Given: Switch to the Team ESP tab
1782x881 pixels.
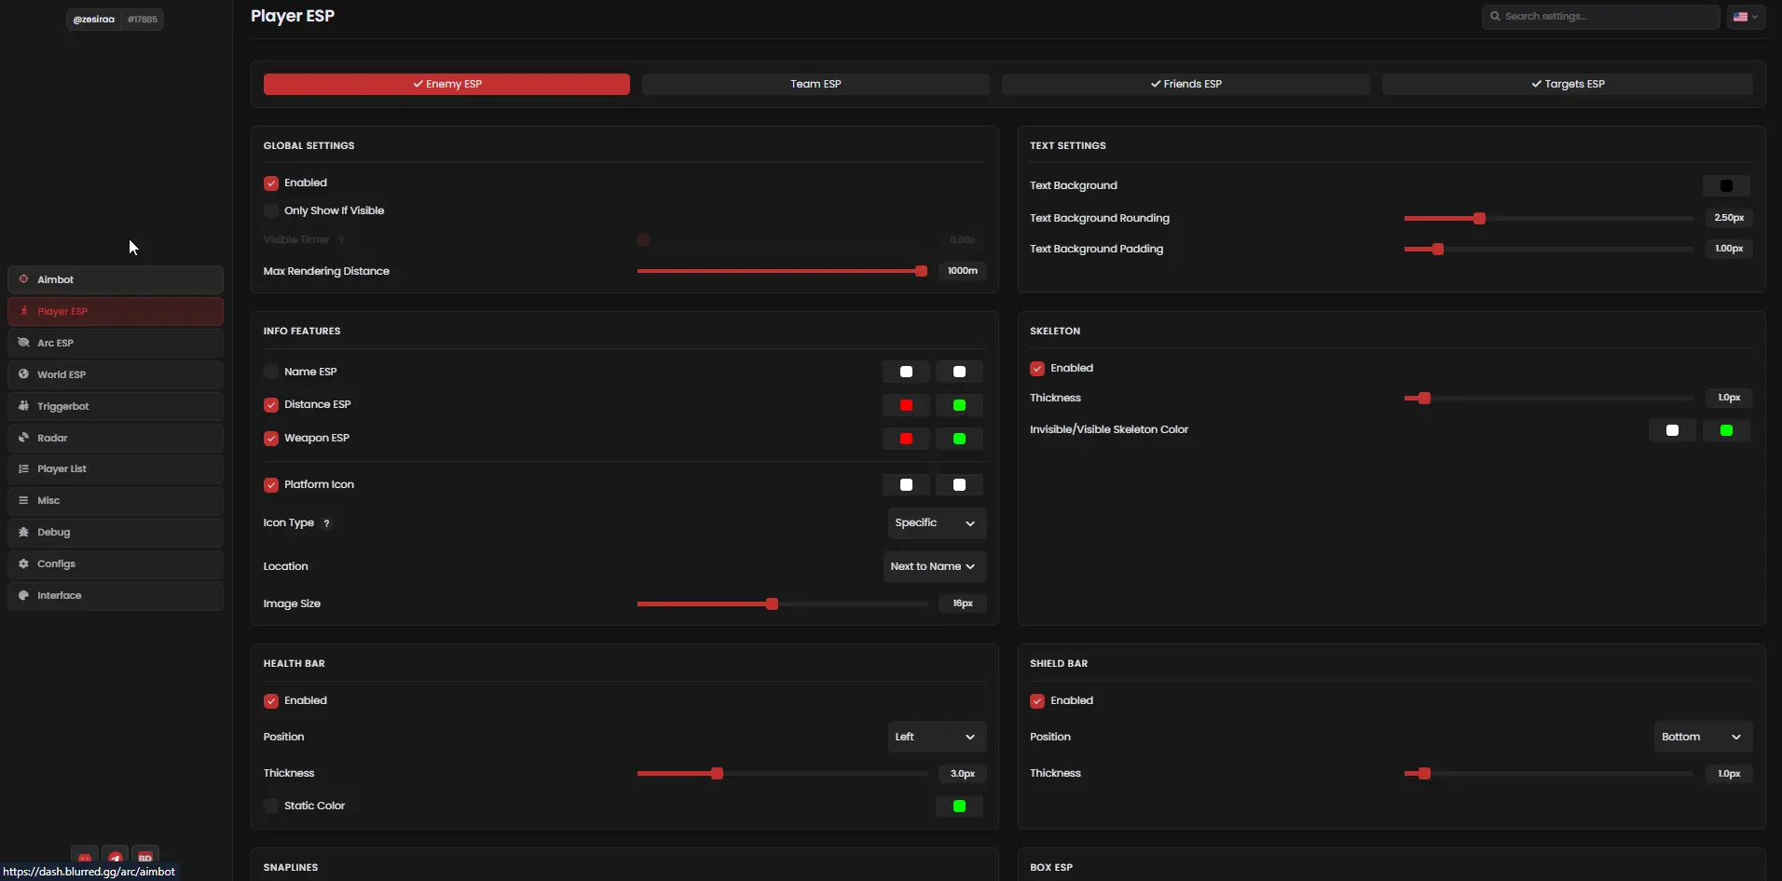Looking at the screenshot, I should [x=816, y=84].
